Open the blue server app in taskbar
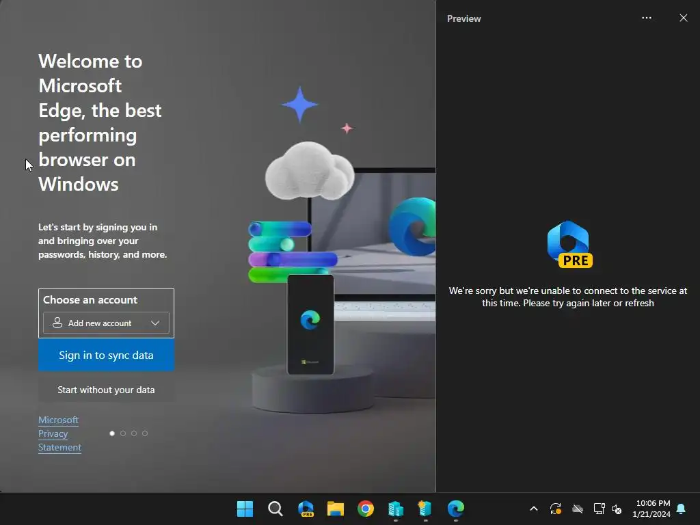 [396, 509]
